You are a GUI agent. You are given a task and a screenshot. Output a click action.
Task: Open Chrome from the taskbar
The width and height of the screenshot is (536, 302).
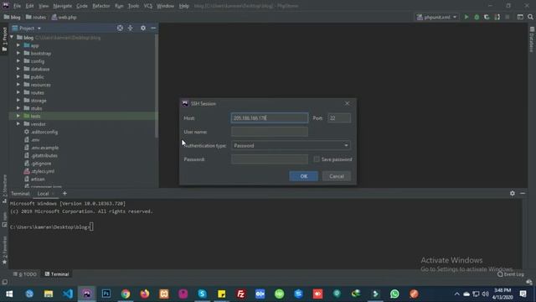coord(126,294)
